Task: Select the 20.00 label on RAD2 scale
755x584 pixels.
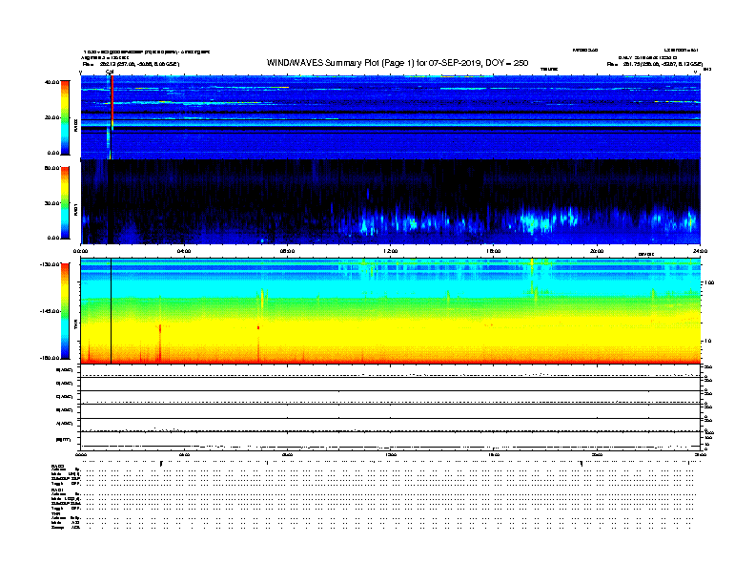Action: (51, 117)
